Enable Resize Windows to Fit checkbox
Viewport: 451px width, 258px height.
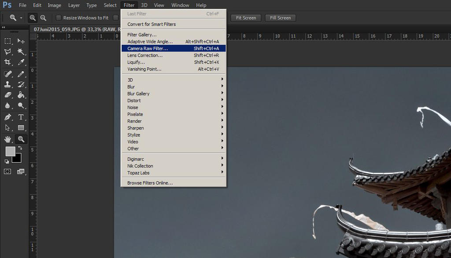click(x=59, y=18)
